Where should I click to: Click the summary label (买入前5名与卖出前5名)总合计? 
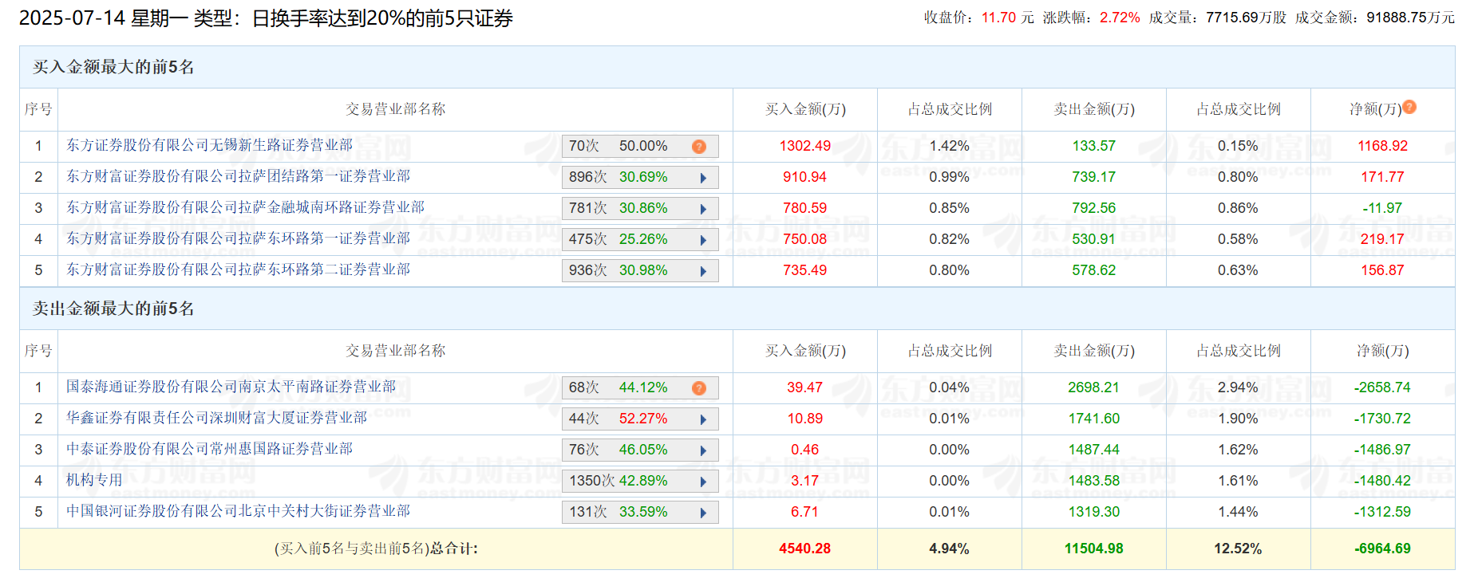[x=376, y=549]
